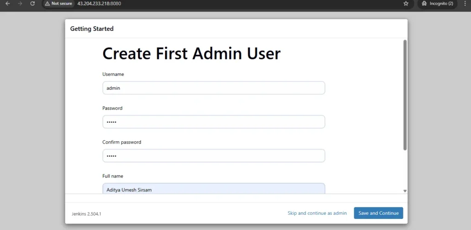Click into the Username field containing admin

tap(213, 88)
